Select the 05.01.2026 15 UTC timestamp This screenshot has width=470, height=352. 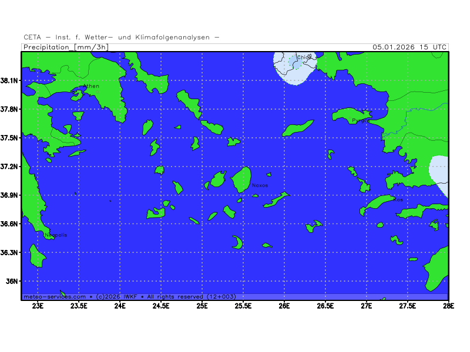(409, 47)
